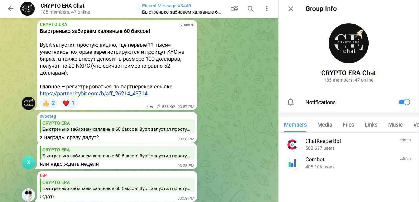Search in this chat

tap(251, 9)
